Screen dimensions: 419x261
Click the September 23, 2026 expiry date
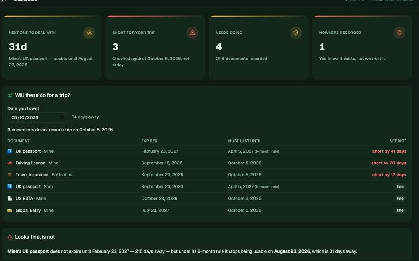point(162,175)
